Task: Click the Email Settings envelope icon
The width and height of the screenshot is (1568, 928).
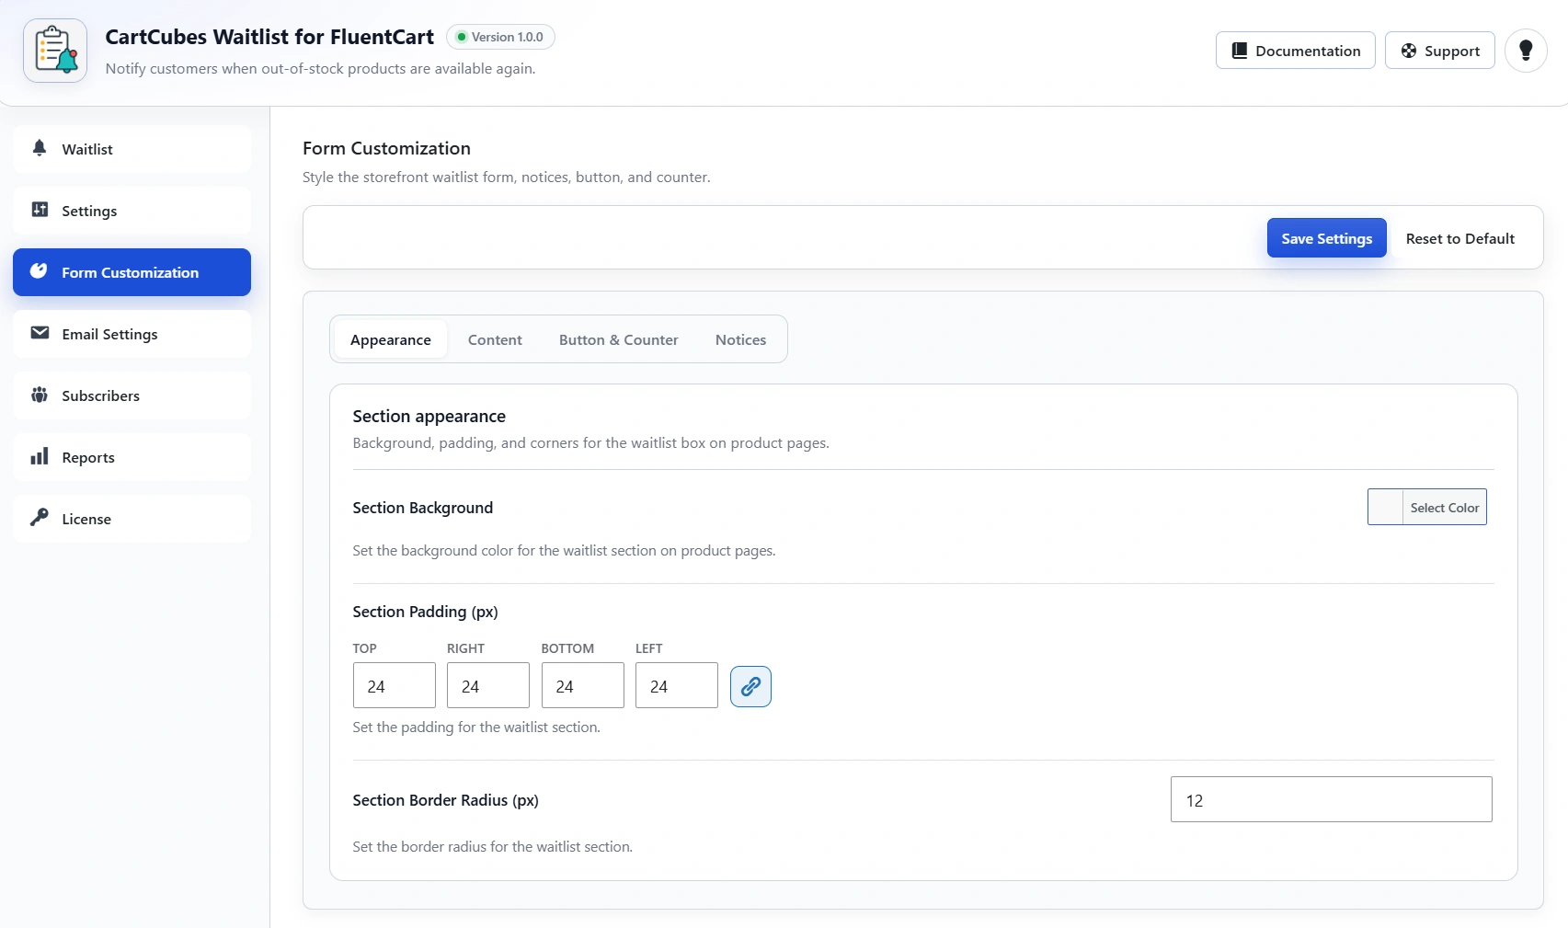Action: click(x=40, y=333)
